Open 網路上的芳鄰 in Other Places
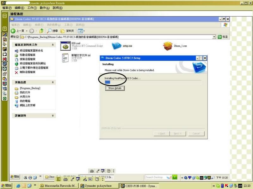The height and width of the screenshot is (189, 253). pos(28,106)
